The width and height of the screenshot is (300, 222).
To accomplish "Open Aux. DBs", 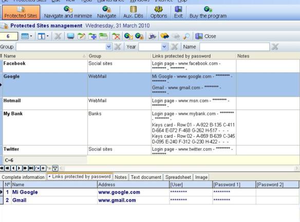I will click(x=133, y=12).
